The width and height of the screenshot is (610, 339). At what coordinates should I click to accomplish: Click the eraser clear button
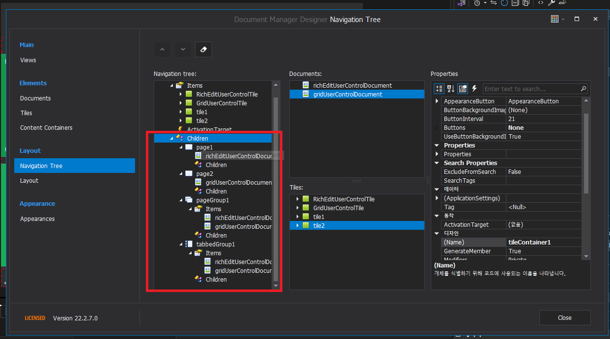tap(203, 49)
